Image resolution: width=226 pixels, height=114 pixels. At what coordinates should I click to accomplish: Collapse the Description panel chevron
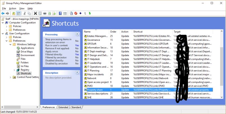pos(77,72)
